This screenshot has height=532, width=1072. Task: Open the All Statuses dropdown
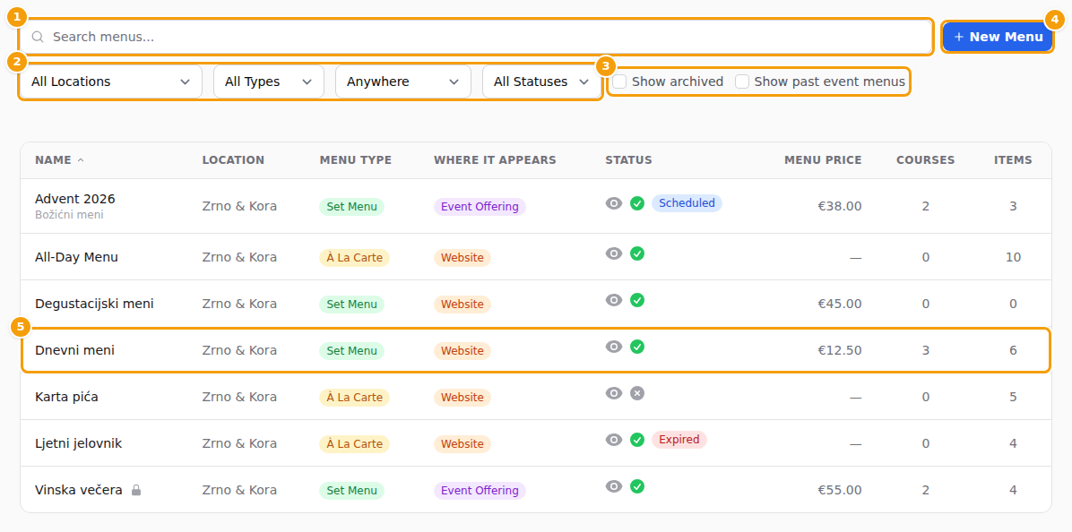pos(541,82)
